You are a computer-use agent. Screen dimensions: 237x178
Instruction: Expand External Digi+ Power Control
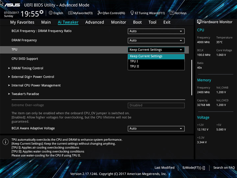coord(33,77)
